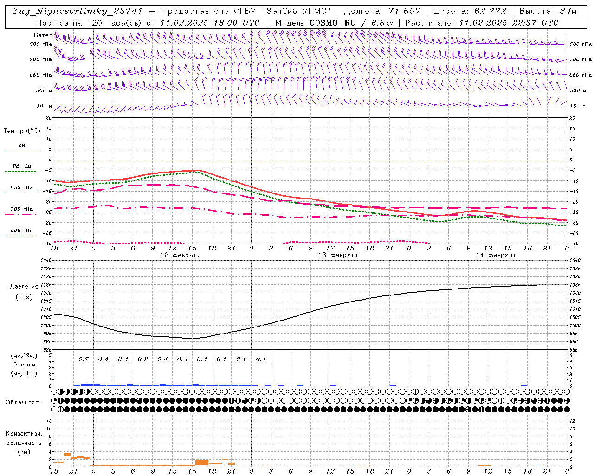Image resolution: width=594 pixels, height=475 pixels.
Task: Click the 0.7 precipitation amount value
Action: (x=84, y=359)
